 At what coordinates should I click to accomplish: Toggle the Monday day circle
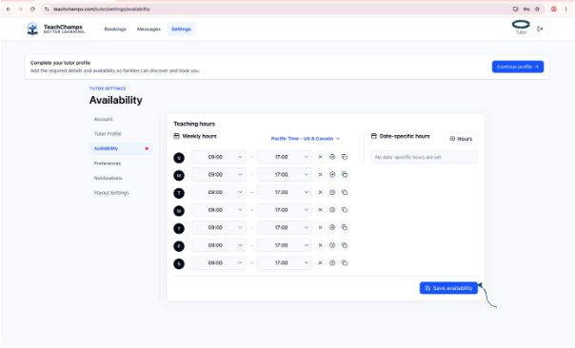(x=179, y=176)
